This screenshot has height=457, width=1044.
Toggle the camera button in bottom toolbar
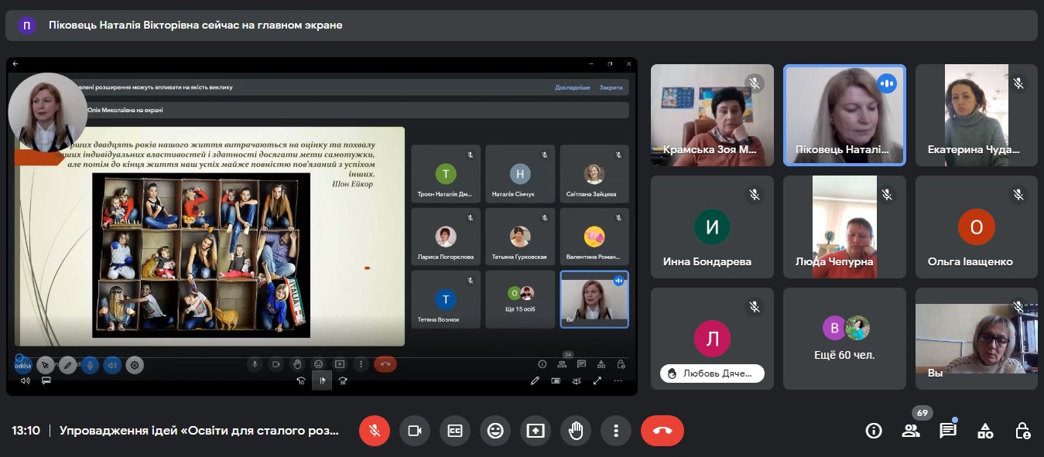415,431
